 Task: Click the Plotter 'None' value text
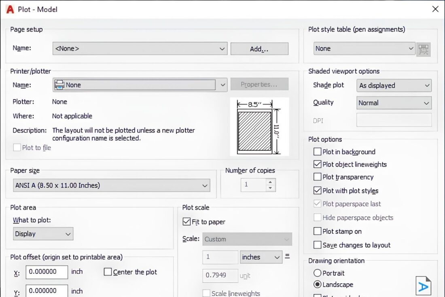[x=59, y=102]
